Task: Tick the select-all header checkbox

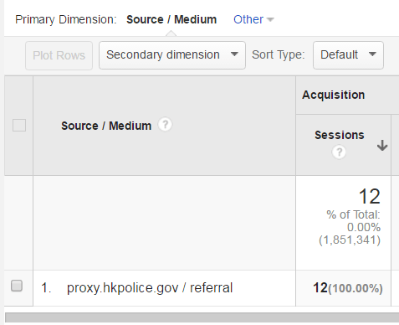Action: click(19, 125)
